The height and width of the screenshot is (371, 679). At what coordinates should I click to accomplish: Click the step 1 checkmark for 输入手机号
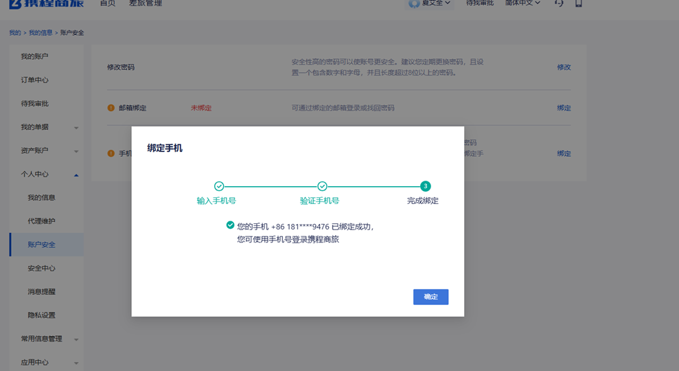(x=219, y=186)
